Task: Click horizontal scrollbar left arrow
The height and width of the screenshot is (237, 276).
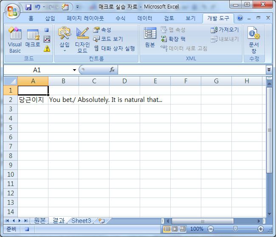Action: point(168,221)
